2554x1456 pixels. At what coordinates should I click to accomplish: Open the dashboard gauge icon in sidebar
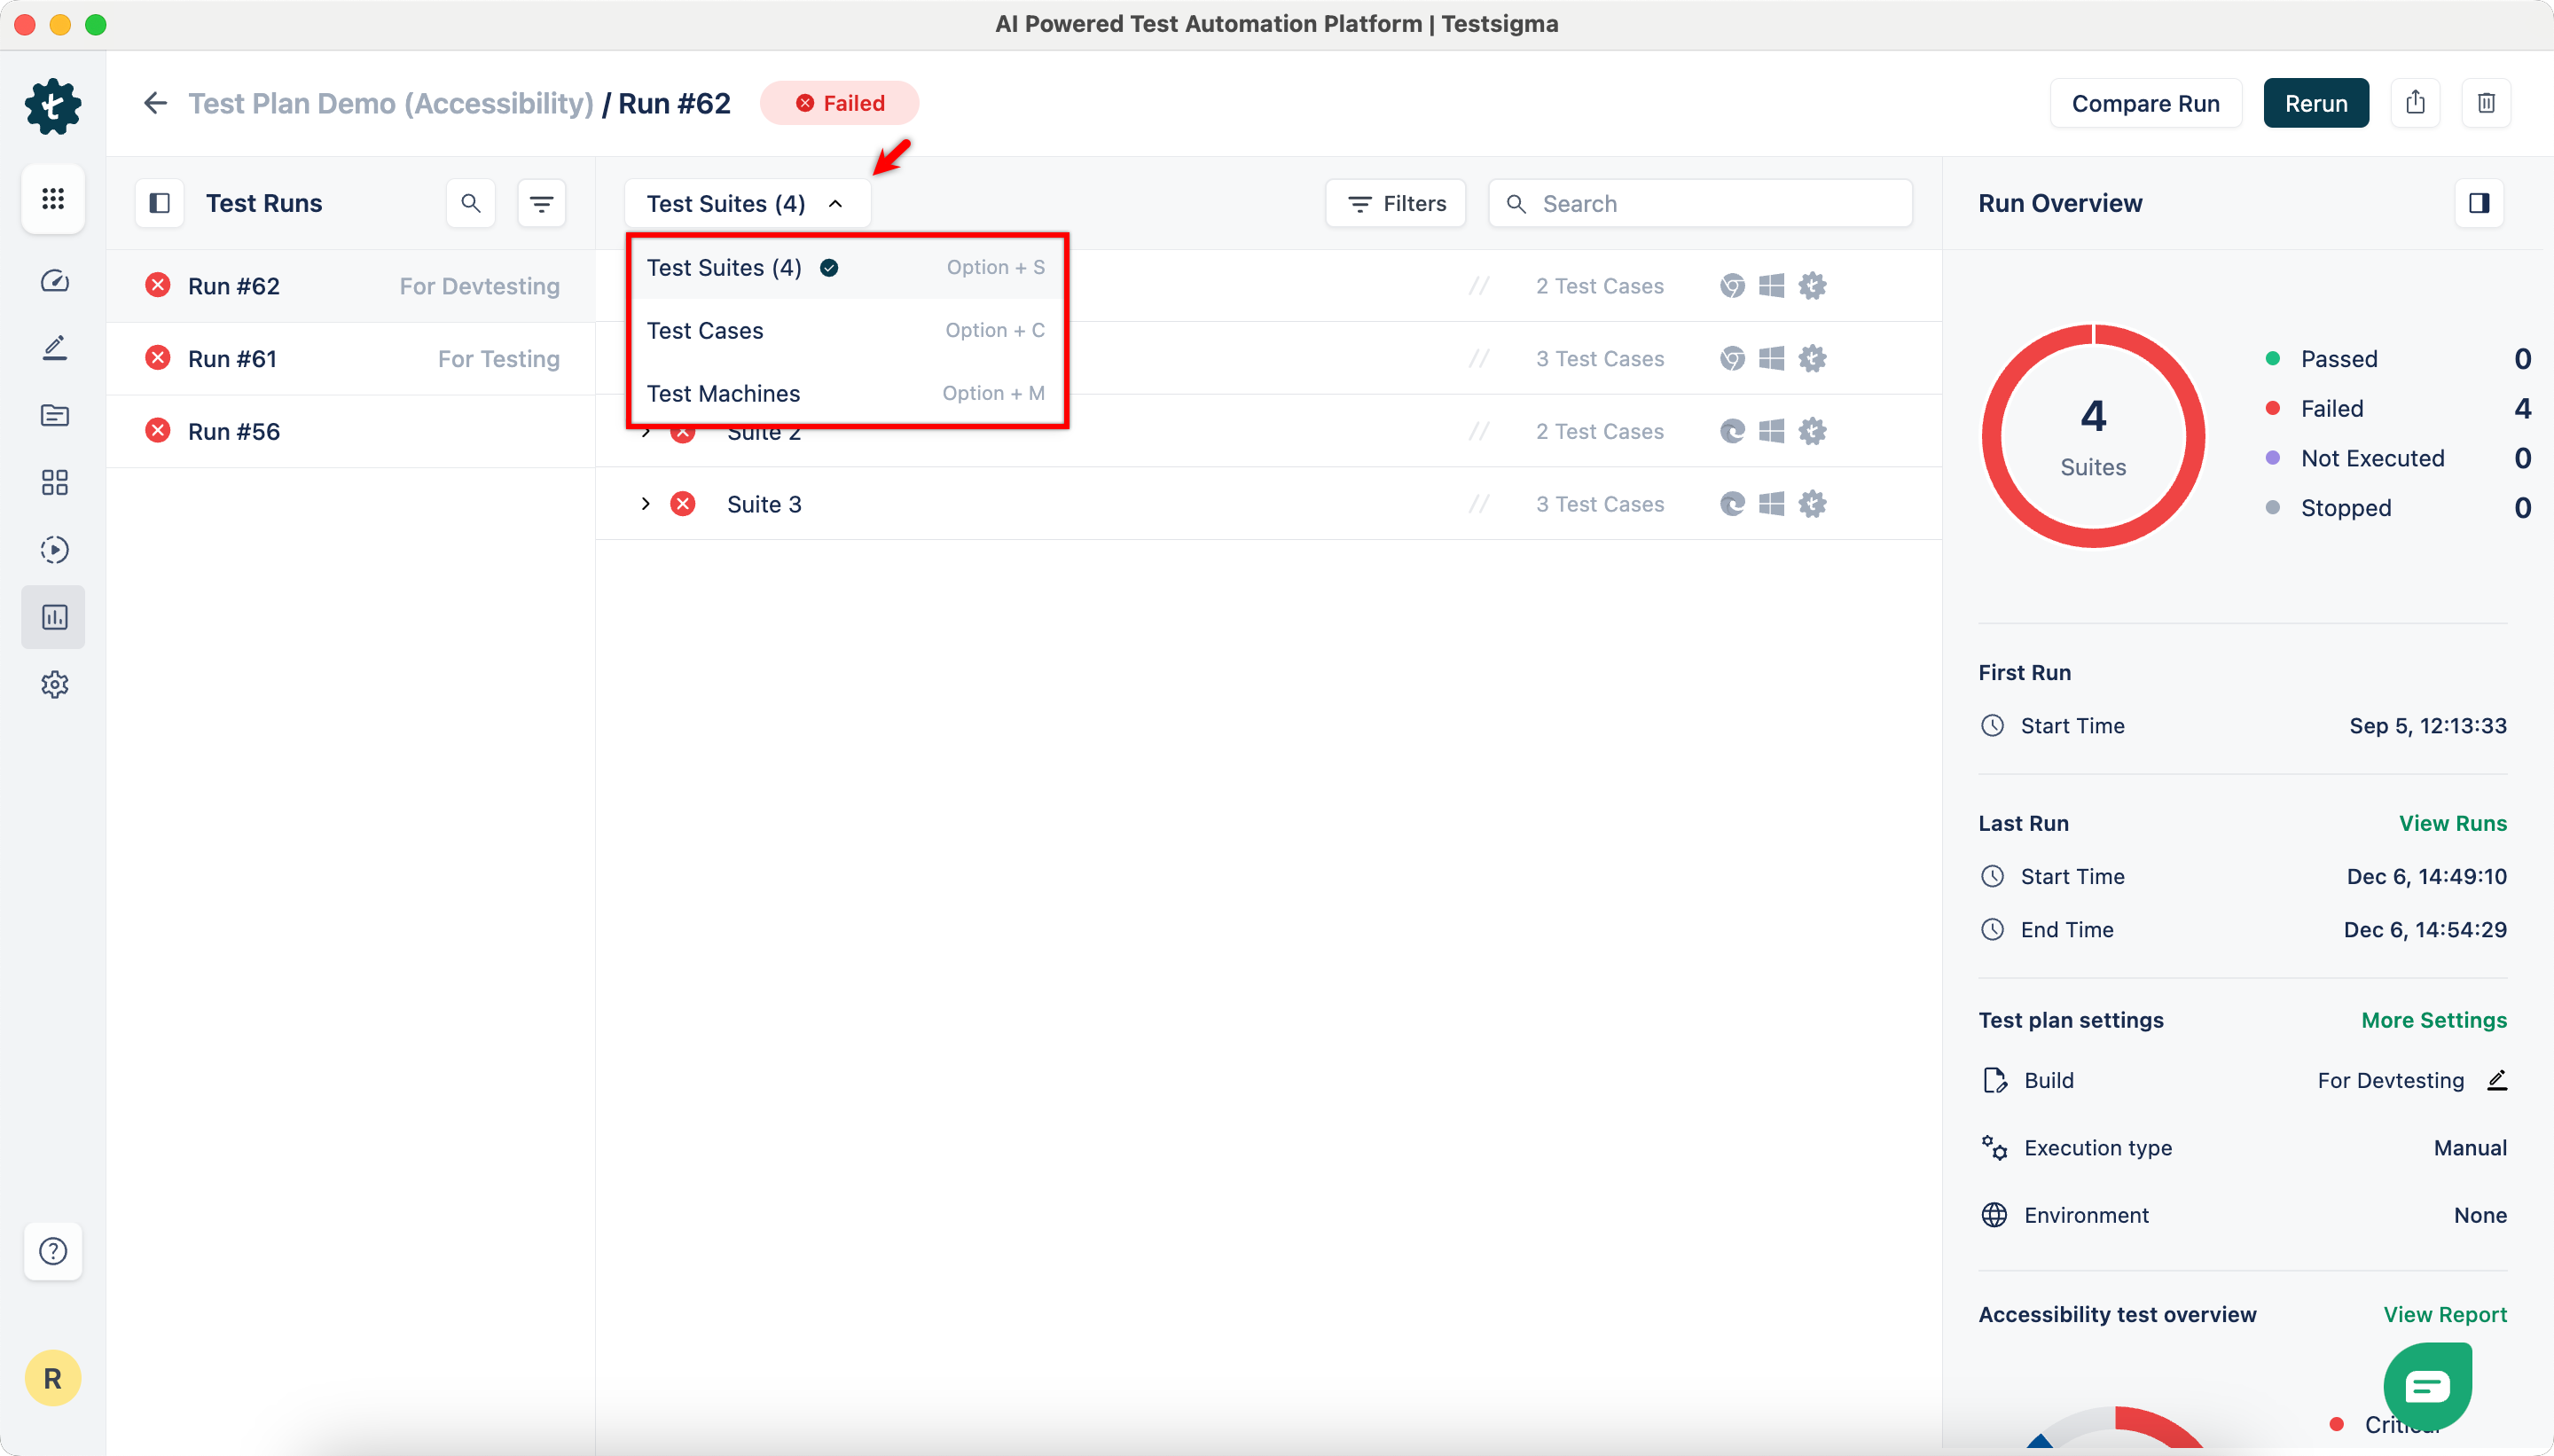tap(54, 281)
